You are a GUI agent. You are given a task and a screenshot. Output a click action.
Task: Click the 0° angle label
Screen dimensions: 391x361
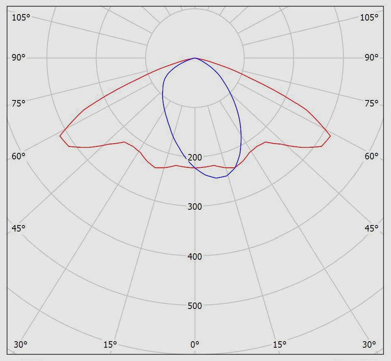195,344
